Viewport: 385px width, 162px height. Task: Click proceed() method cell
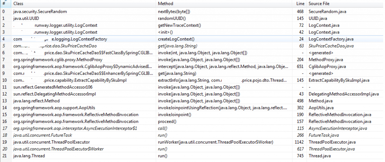pyautogui.click(x=167, y=121)
